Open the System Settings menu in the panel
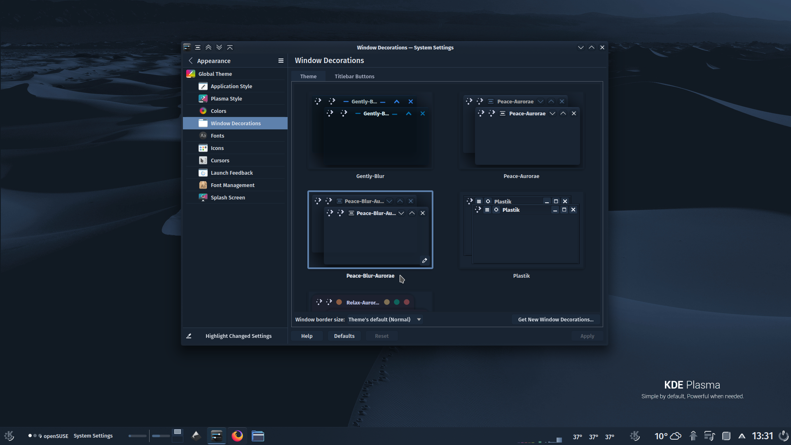This screenshot has width=791, height=445. tap(93, 436)
